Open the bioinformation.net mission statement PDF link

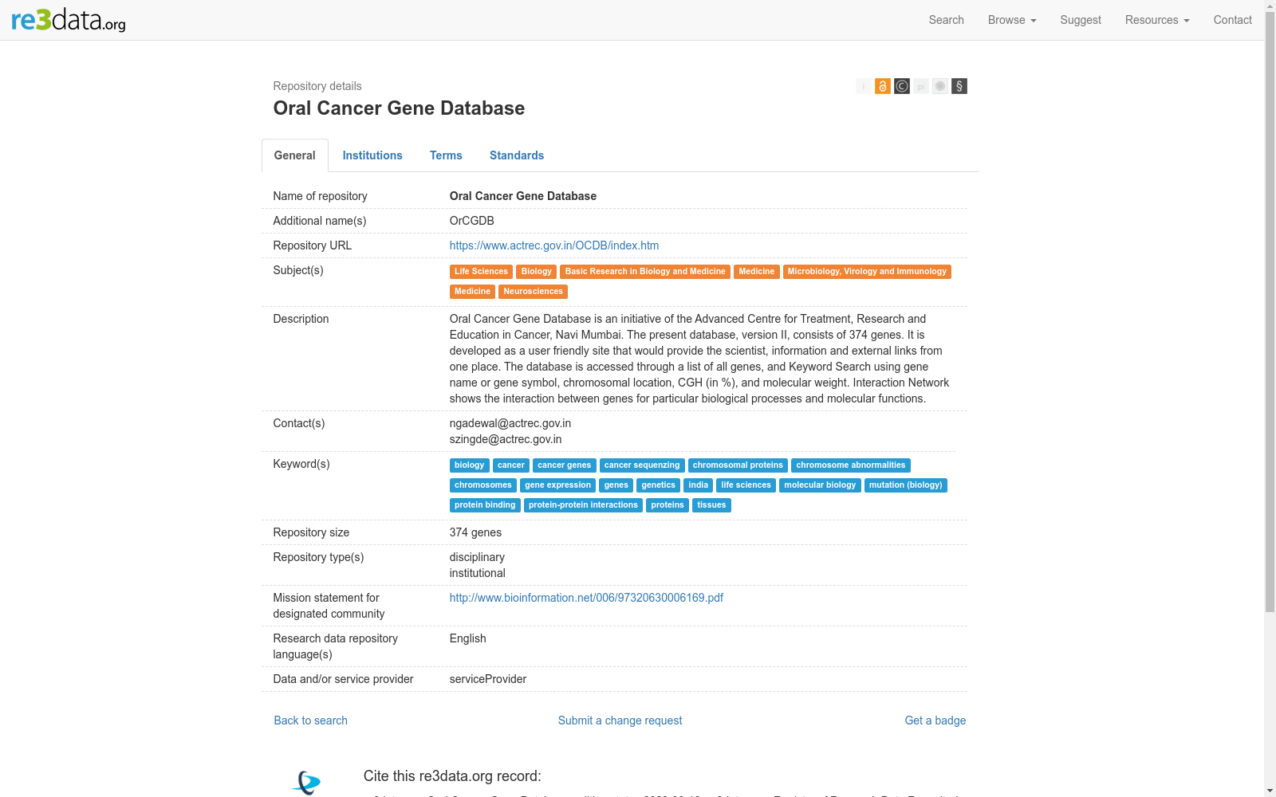pos(586,598)
